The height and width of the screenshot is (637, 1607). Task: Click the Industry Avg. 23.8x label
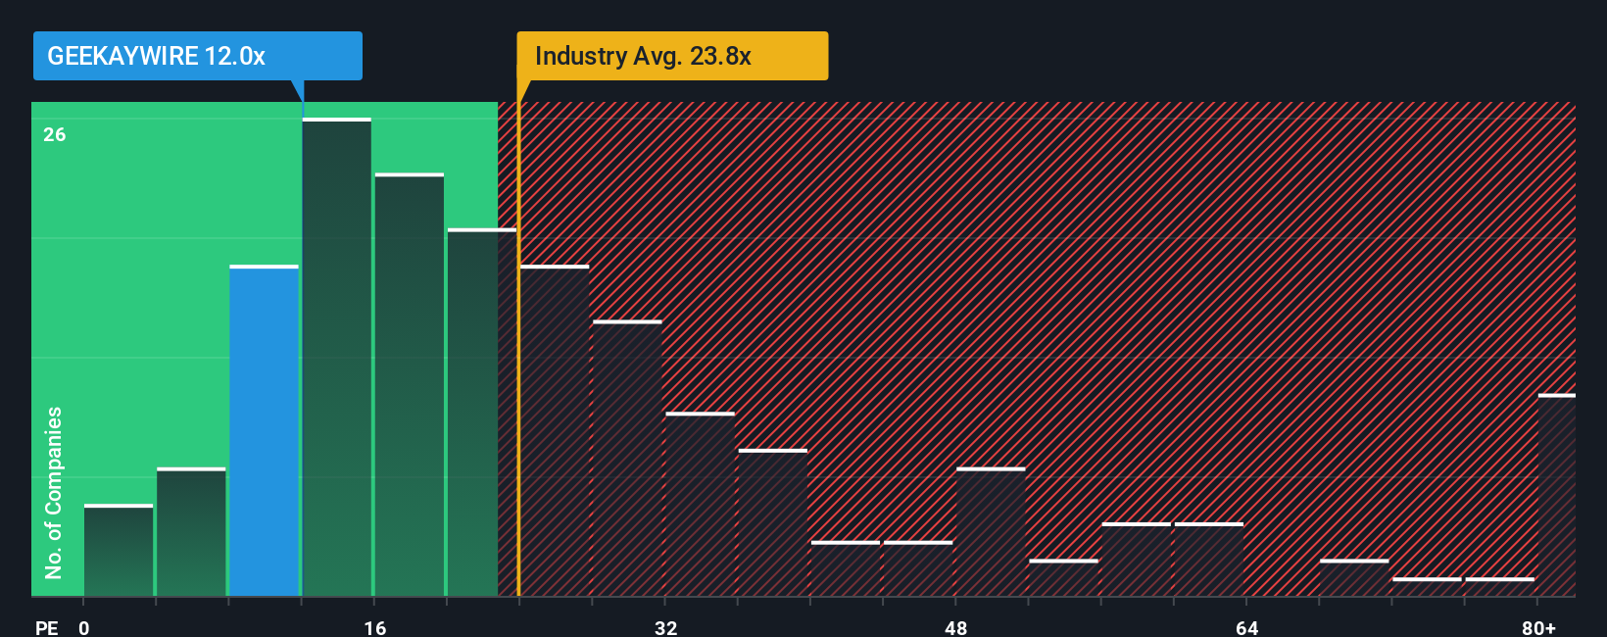(672, 56)
